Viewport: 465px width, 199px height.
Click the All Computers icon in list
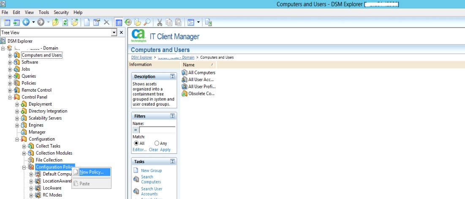click(185, 72)
